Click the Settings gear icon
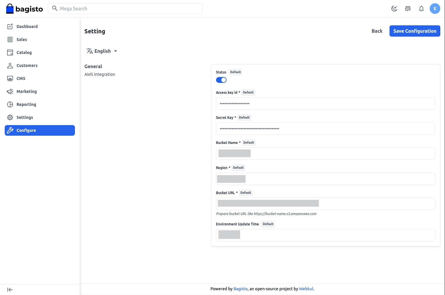The width and height of the screenshot is (445, 295). pyautogui.click(x=10, y=117)
